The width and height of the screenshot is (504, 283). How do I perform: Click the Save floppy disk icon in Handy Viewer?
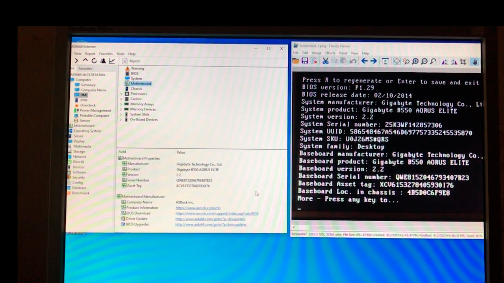tap(305, 61)
